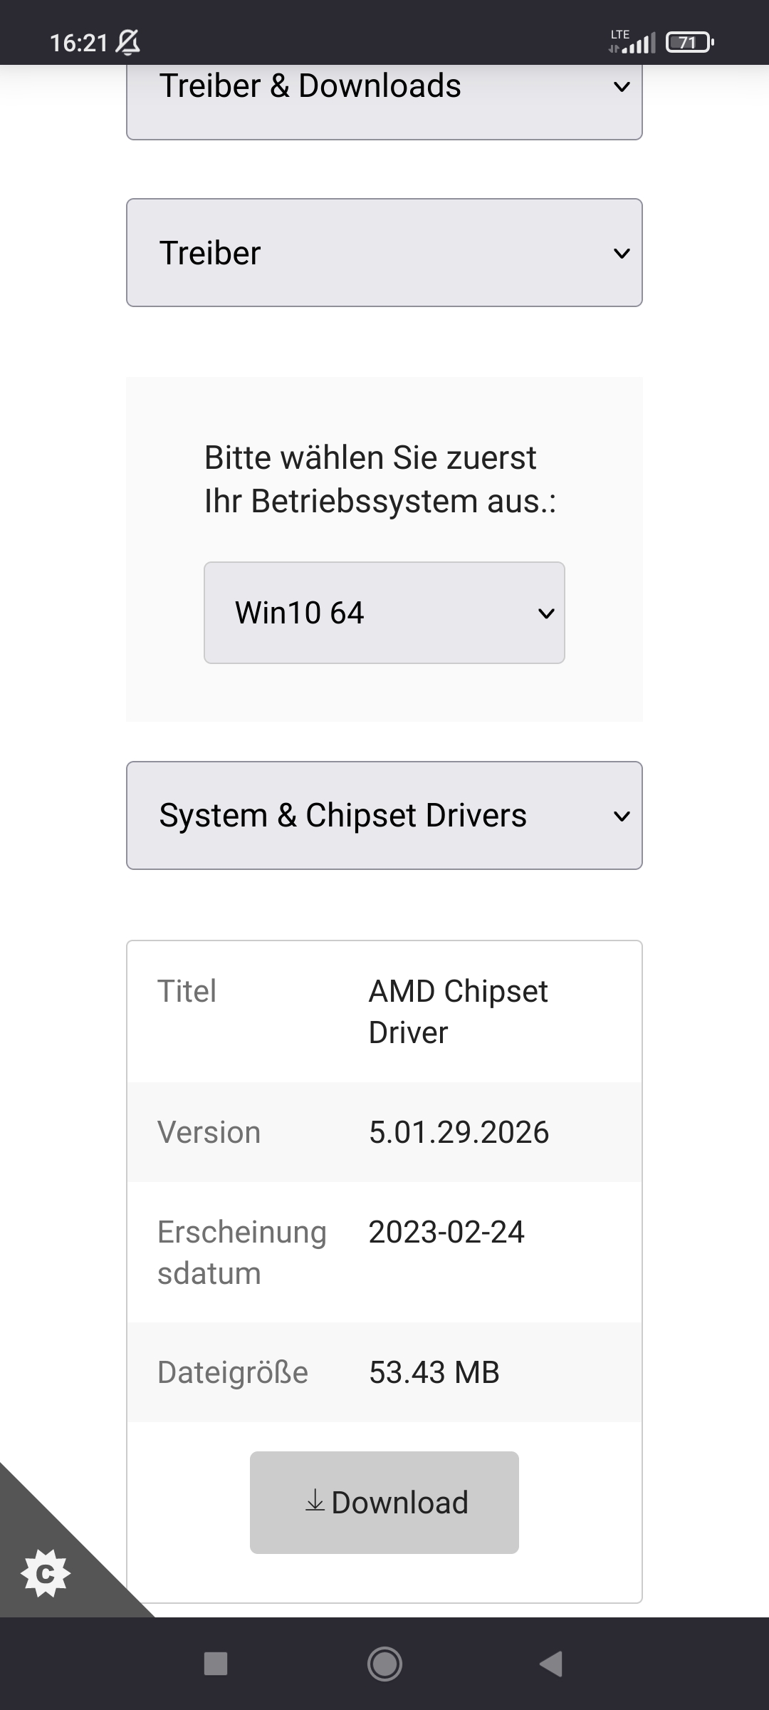Tap the battery indicator showing 71
769x1710 pixels.
click(x=689, y=43)
